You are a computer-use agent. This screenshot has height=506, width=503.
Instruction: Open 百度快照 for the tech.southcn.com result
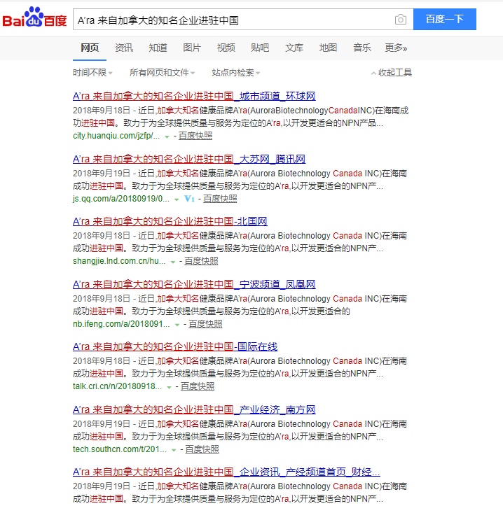coord(202,449)
